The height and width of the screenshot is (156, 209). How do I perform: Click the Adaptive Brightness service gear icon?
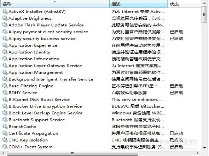tap(5, 18)
